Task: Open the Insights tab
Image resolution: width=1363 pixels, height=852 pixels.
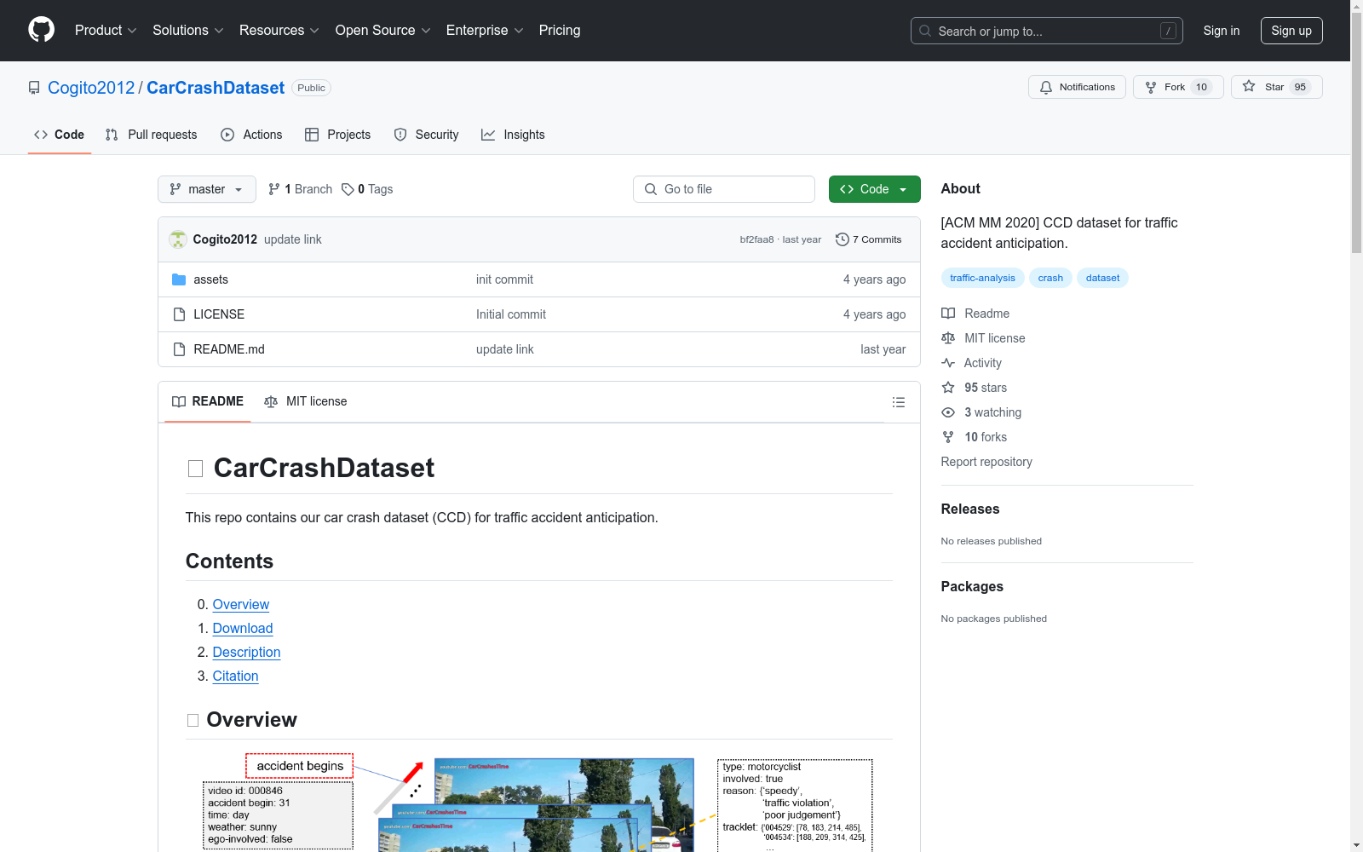Action: (x=513, y=135)
